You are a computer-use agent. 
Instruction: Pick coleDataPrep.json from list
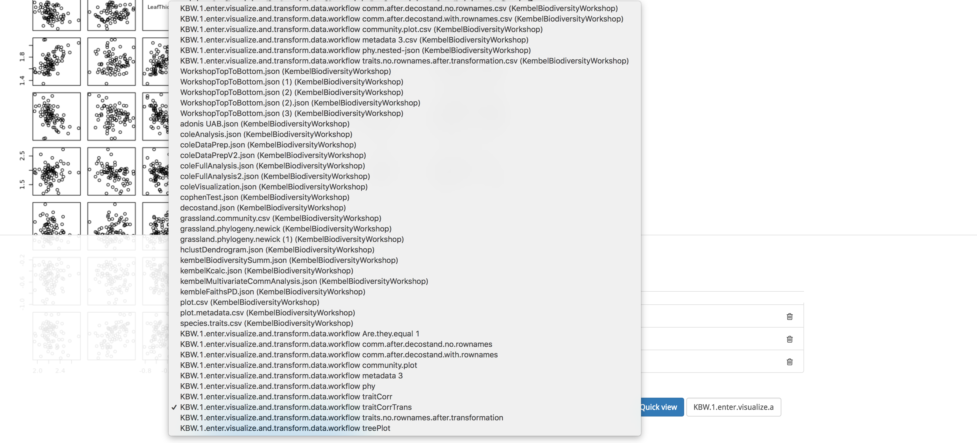click(404, 145)
